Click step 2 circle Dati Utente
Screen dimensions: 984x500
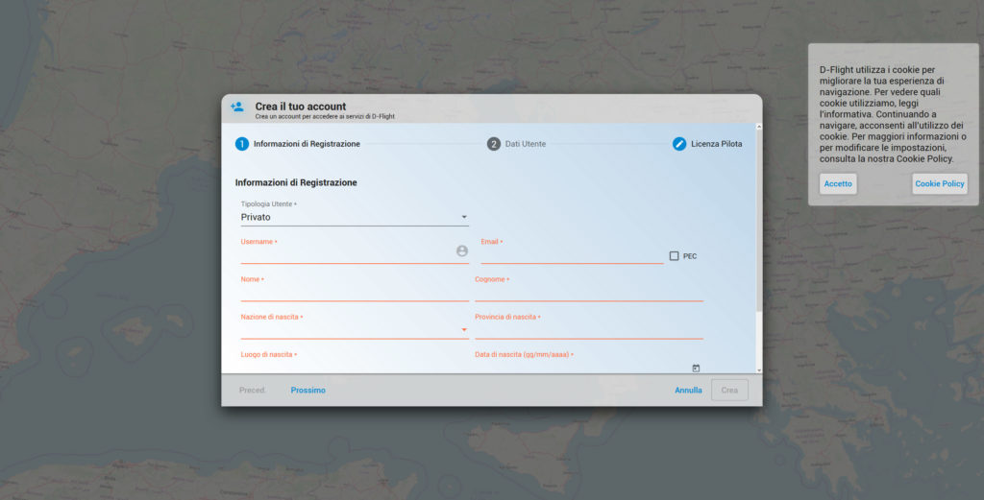point(494,144)
